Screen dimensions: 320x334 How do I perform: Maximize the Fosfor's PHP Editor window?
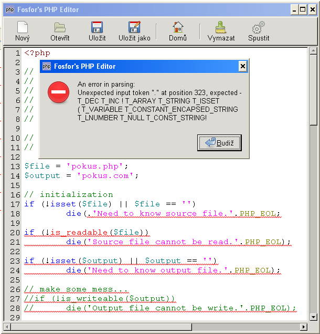303,10
